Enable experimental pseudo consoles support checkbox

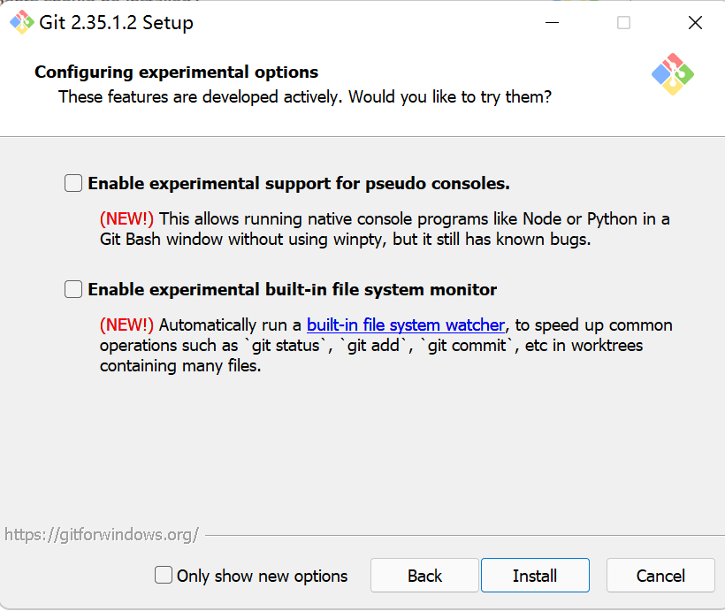click(x=73, y=184)
